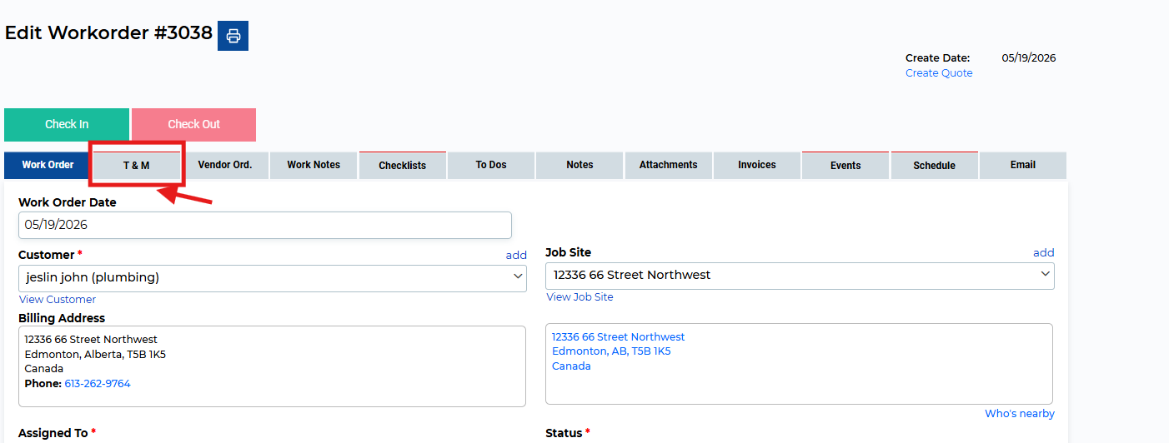Open the Attachments tab
The height and width of the screenshot is (443, 1169).
tap(669, 165)
